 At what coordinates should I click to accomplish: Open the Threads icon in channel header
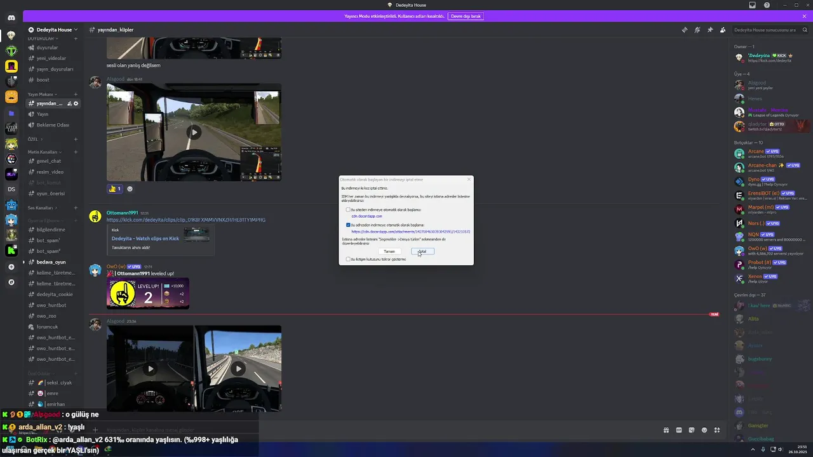pyautogui.click(x=684, y=30)
